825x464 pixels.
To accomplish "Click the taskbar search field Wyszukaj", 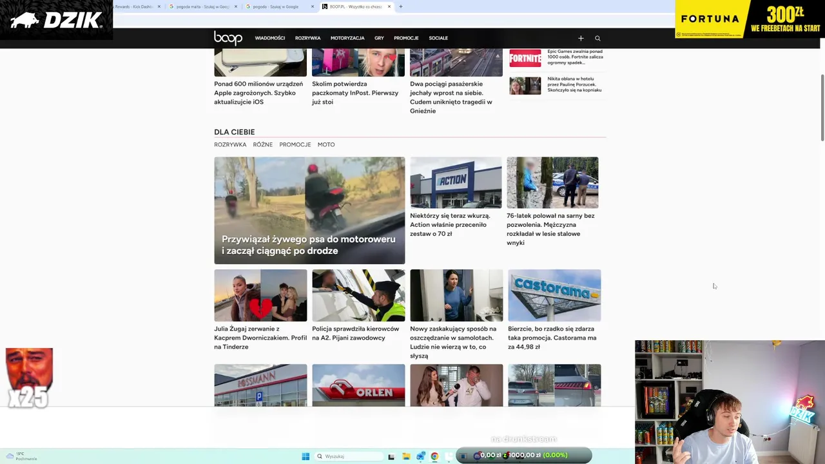I will click(x=349, y=456).
